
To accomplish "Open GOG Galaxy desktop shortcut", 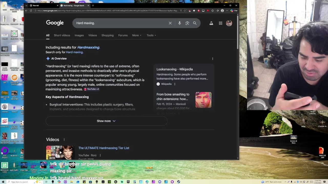I will point(5,152).
